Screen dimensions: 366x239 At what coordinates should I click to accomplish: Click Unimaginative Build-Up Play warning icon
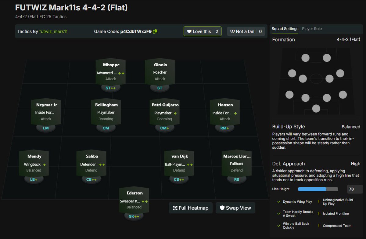(319, 202)
